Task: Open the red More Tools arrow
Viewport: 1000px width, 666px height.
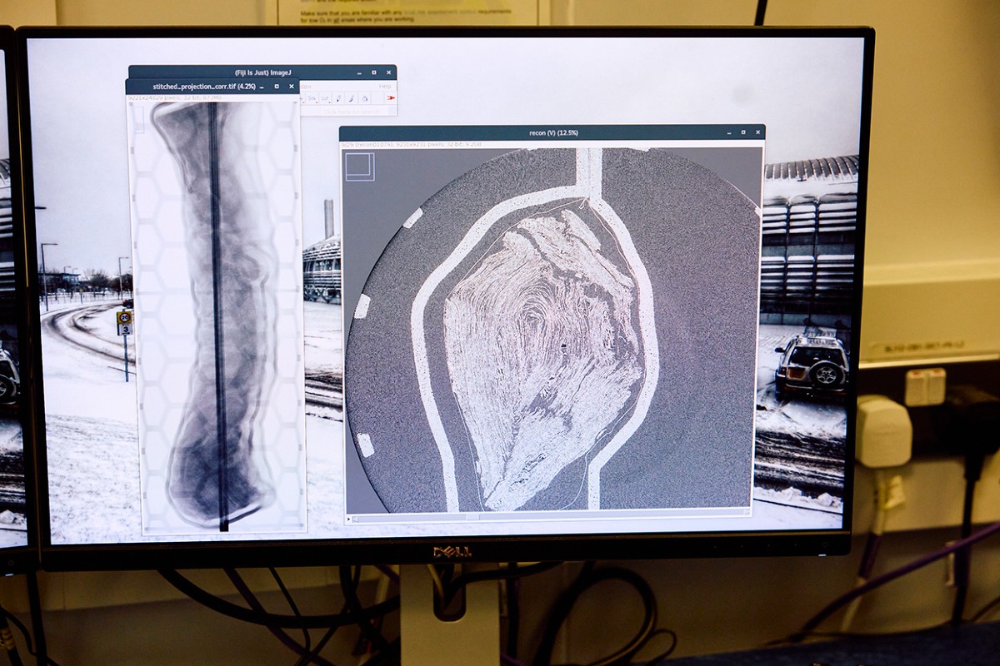Action: click(x=391, y=97)
